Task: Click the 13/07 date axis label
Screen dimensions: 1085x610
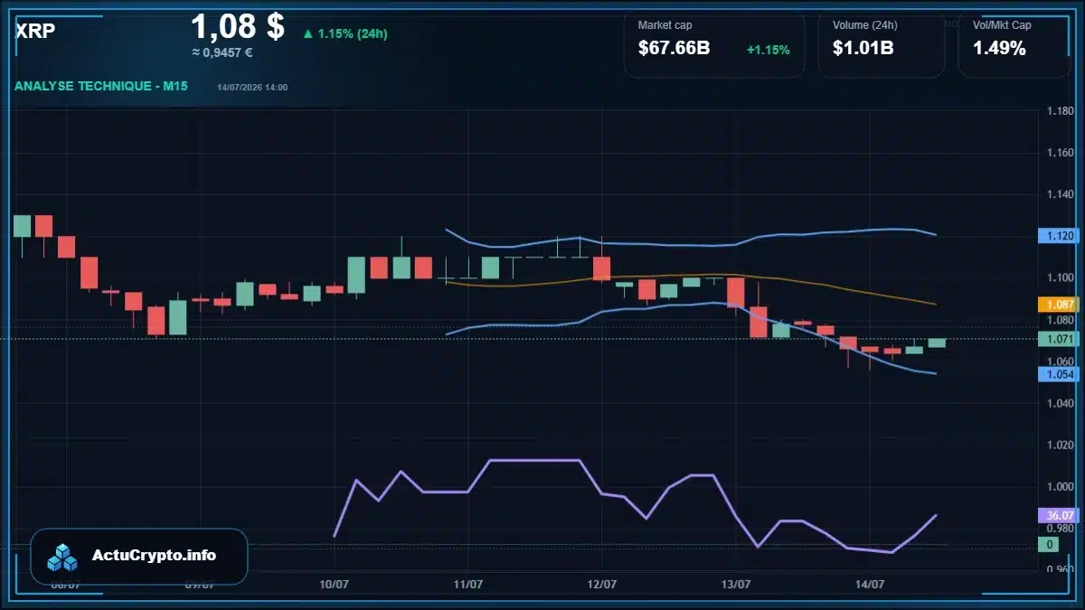Action: click(736, 585)
